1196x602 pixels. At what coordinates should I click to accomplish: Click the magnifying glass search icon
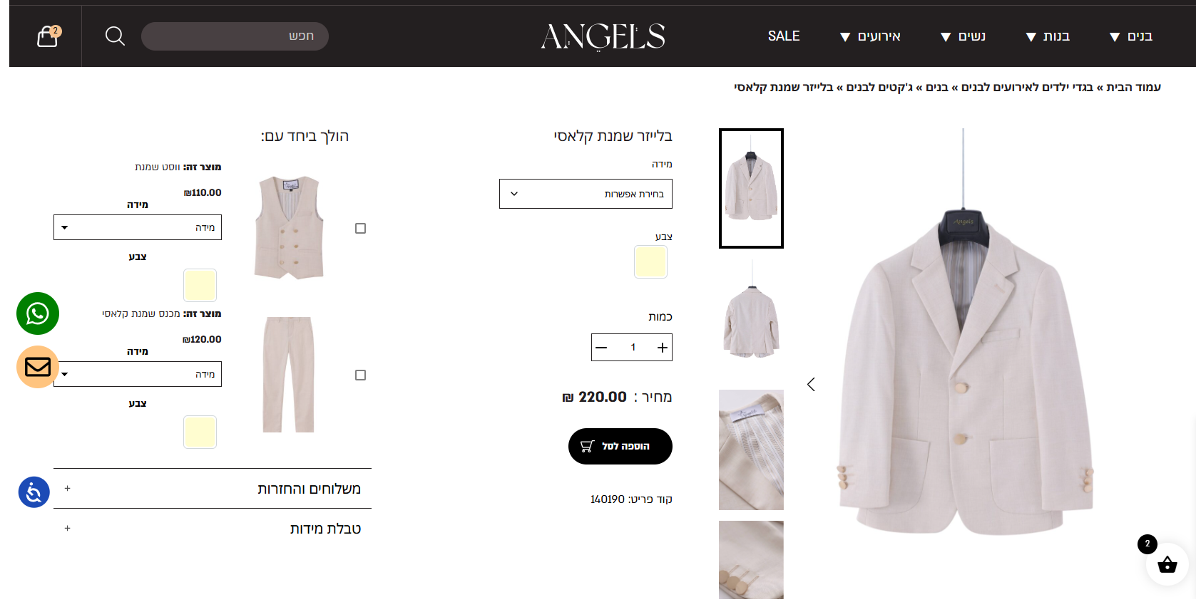pyautogui.click(x=115, y=36)
